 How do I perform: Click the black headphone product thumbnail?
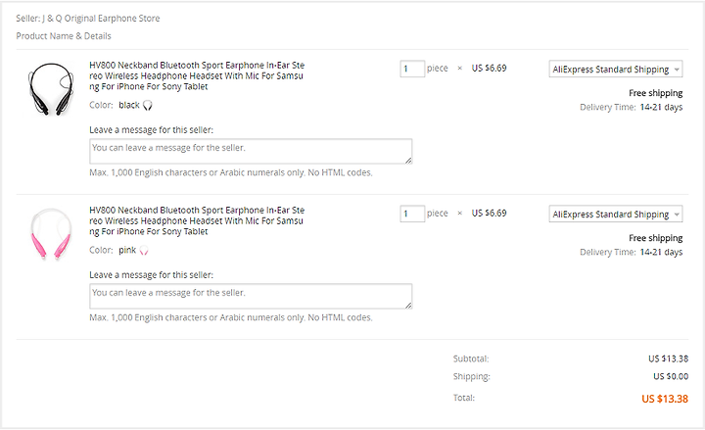50,88
